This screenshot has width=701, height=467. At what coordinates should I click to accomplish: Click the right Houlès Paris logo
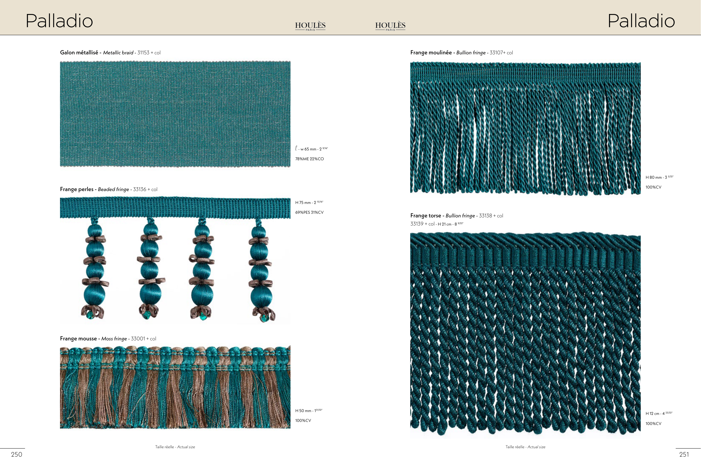(390, 26)
